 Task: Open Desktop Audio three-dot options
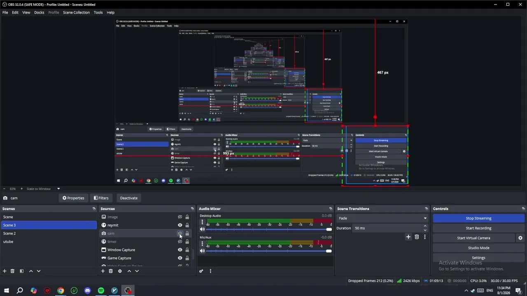tap(202, 222)
